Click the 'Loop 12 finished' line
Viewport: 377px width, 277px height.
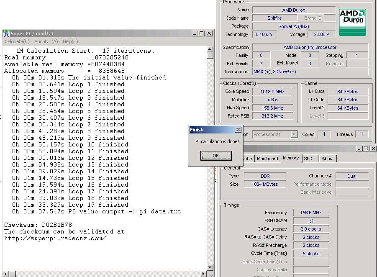(70, 158)
